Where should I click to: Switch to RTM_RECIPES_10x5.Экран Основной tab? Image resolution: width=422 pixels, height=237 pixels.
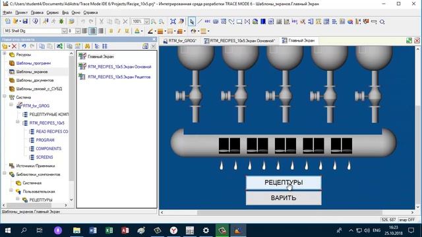click(239, 41)
